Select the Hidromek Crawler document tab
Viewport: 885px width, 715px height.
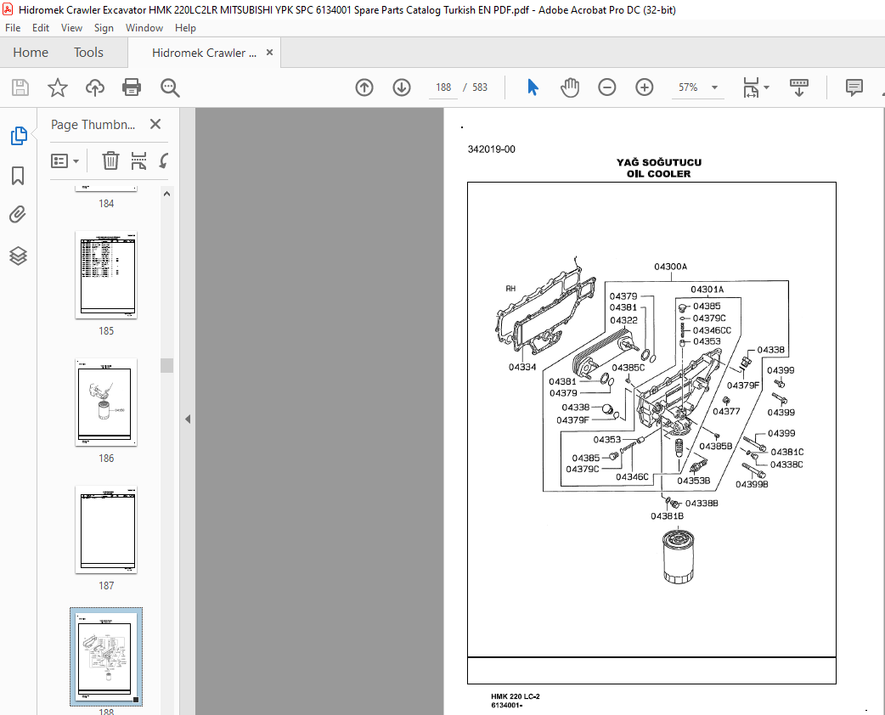(204, 53)
